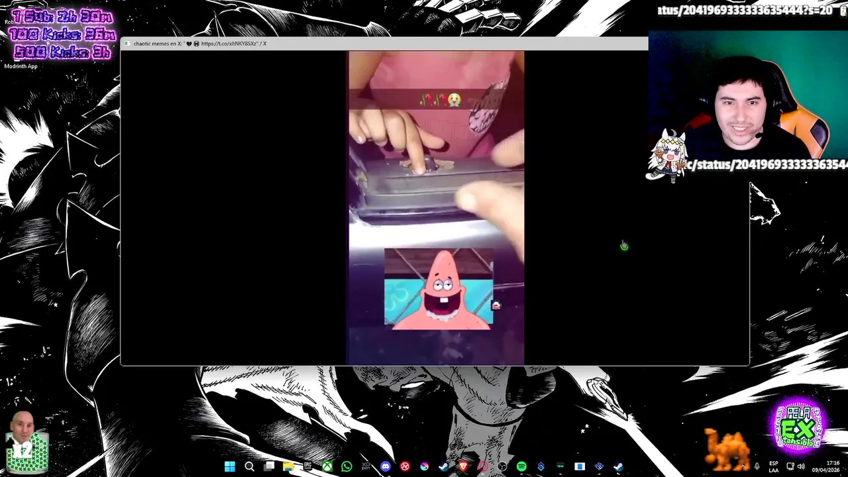Open network settings from the tray icon
The image size is (848, 477).
(x=790, y=466)
